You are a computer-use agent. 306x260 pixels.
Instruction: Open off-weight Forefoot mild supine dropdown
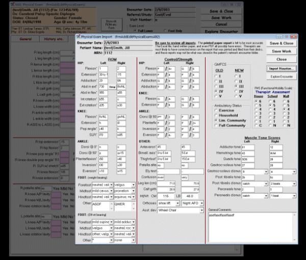111,222
